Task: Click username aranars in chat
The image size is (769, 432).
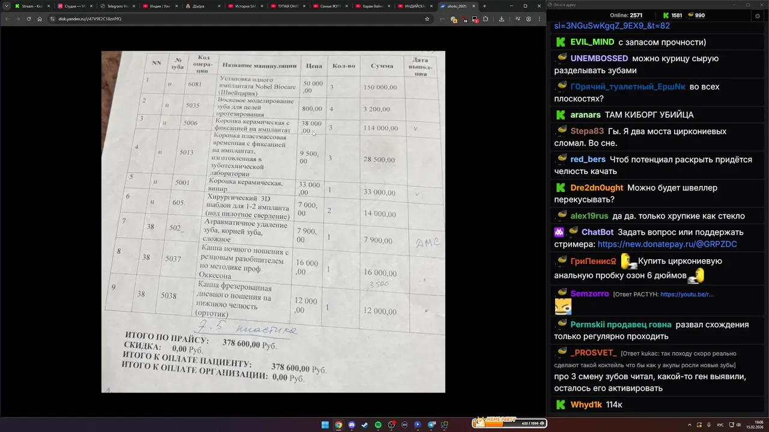Action: coord(586,115)
